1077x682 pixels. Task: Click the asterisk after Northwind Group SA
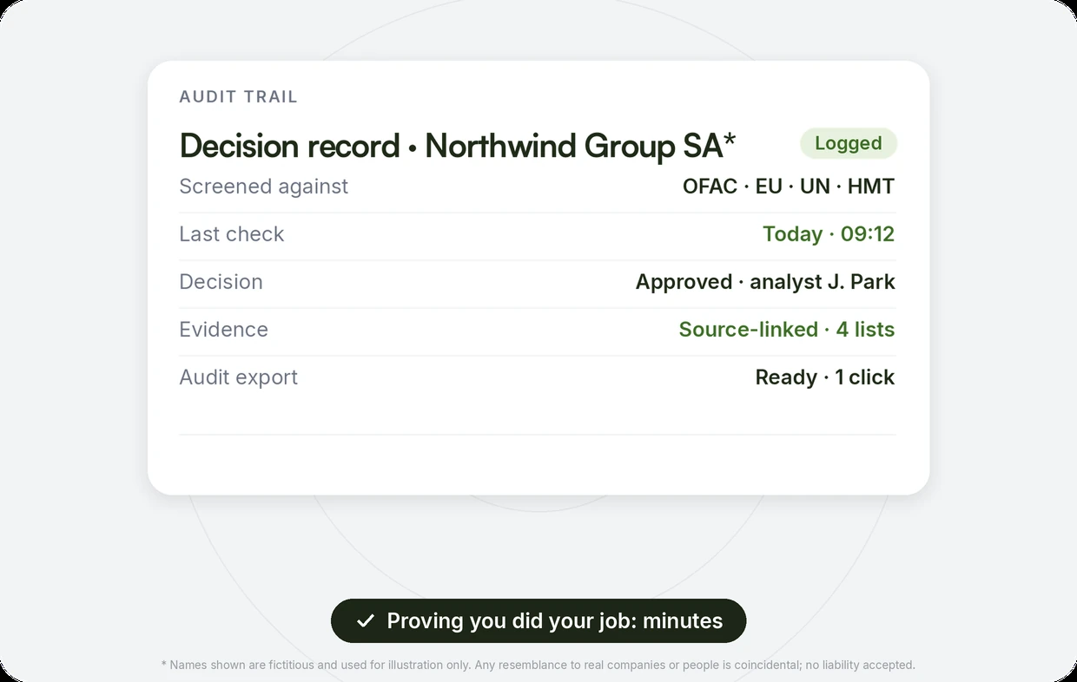(730, 139)
